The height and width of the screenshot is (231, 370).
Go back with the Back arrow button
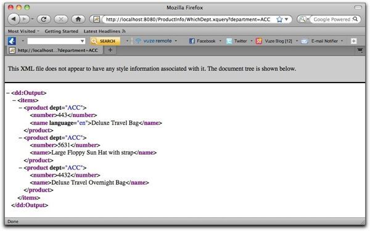coord(14,19)
